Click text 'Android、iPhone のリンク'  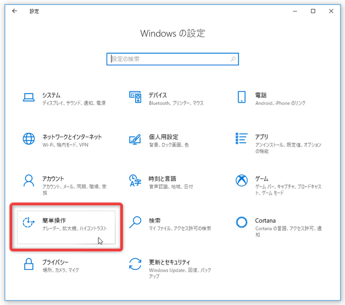point(280,103)
